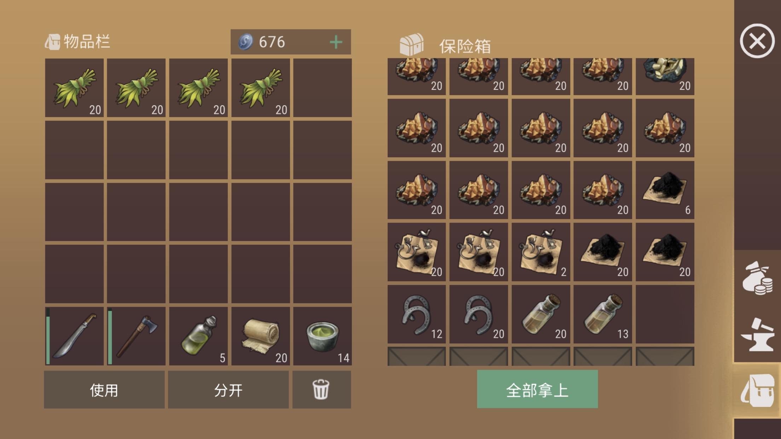
Task: Select the green paste bowl with 14
Action: (323, 336)
